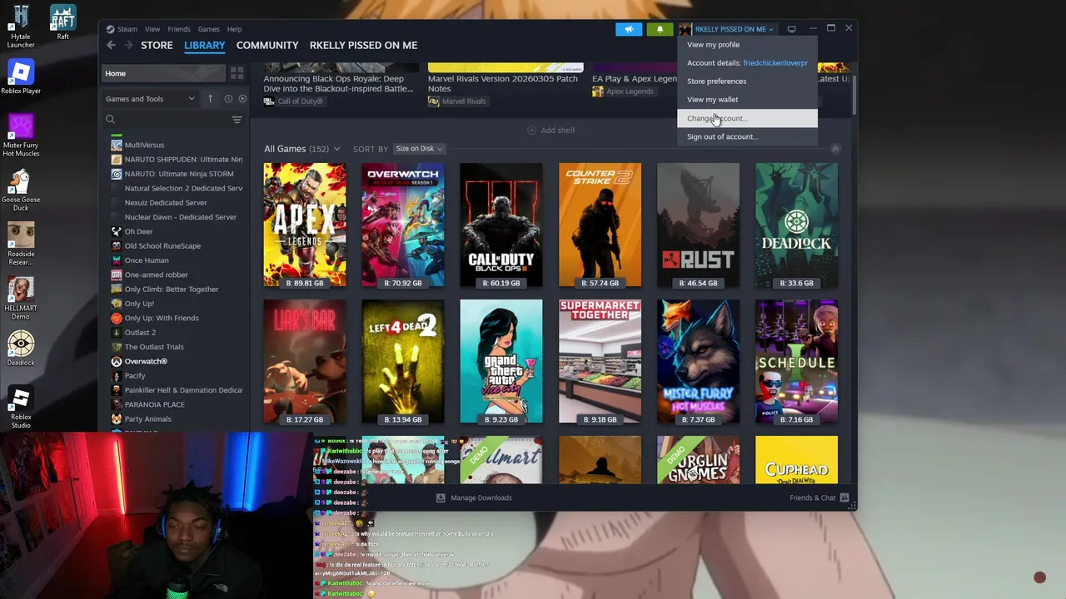Toggle the ready-to-play filter icon
This screenshot has width=1066, height=599.
coord(242,99)
